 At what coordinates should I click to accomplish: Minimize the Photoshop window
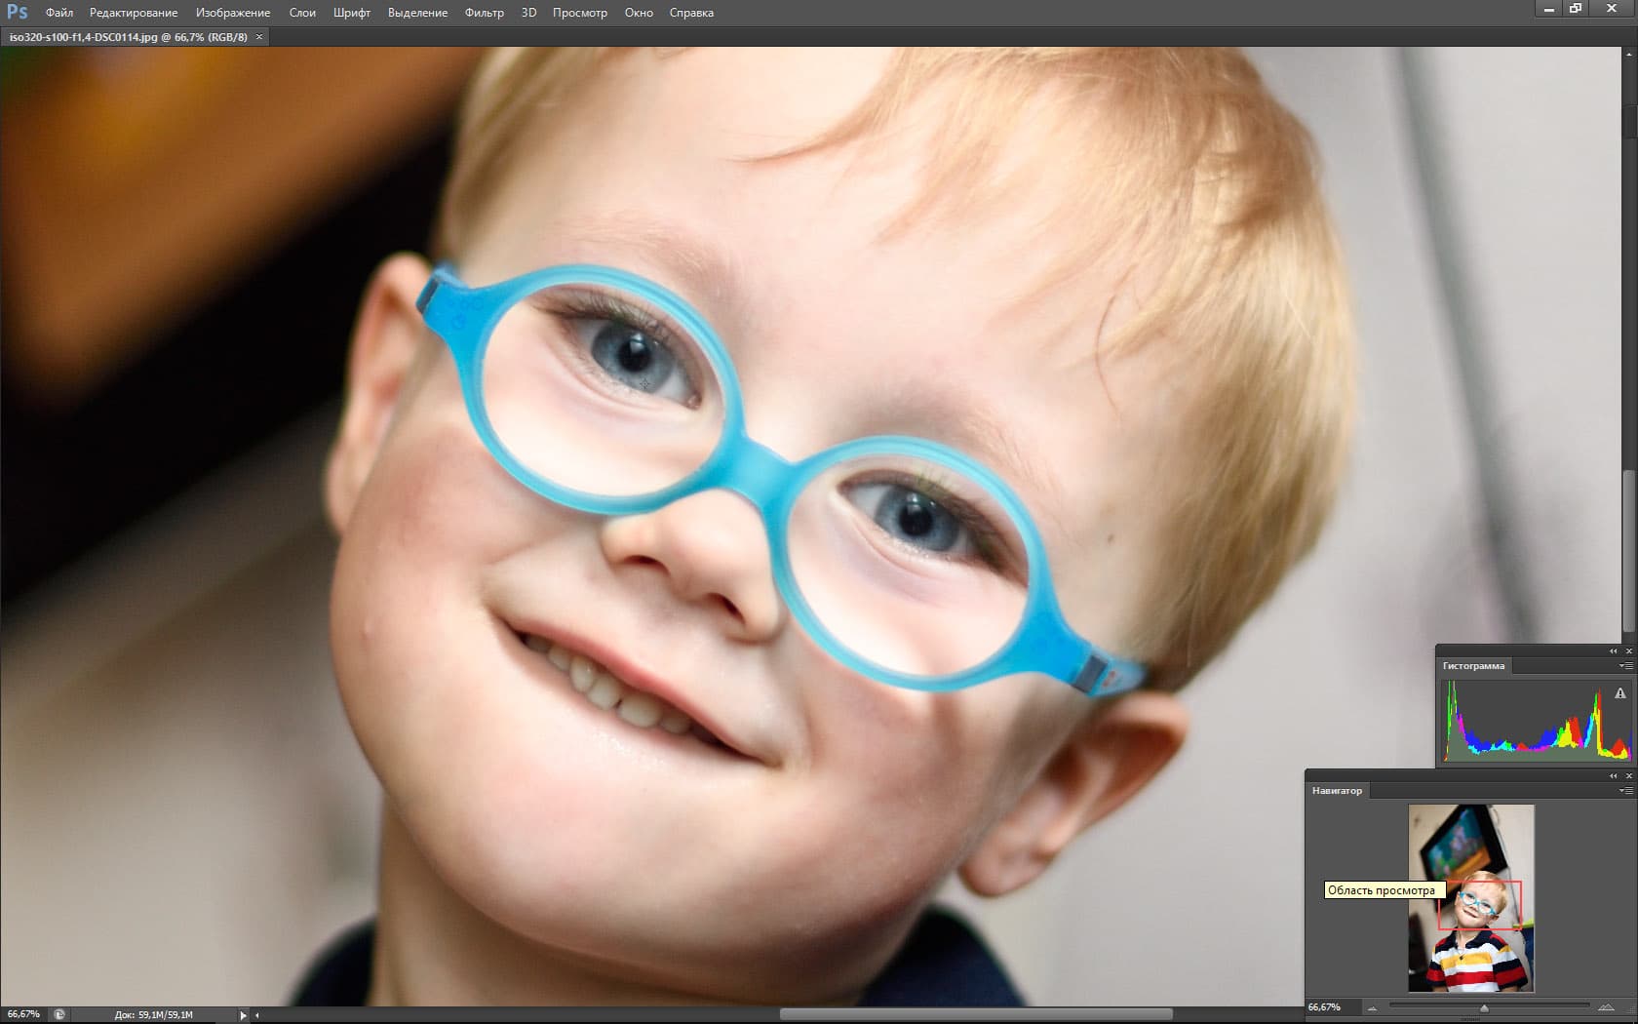(1549, 9)
